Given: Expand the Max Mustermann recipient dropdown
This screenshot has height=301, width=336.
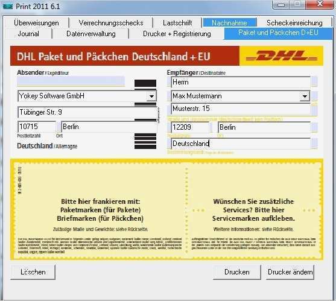Looking at the screenshot, I should 305,97.
